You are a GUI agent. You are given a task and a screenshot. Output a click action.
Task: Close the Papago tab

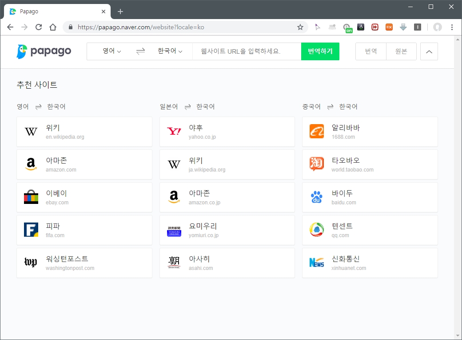tap(104, 12)
